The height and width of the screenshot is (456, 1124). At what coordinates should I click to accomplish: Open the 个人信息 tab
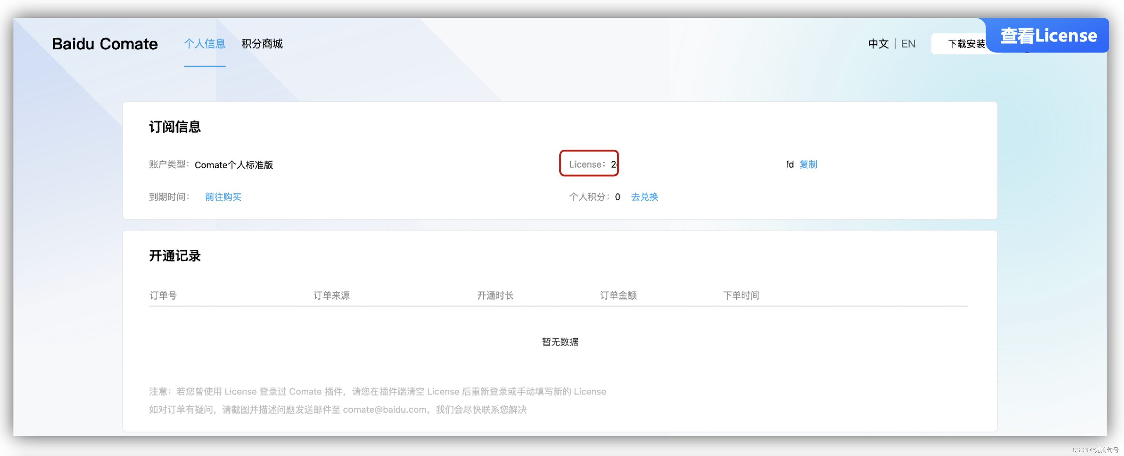[x=204, y=44]
